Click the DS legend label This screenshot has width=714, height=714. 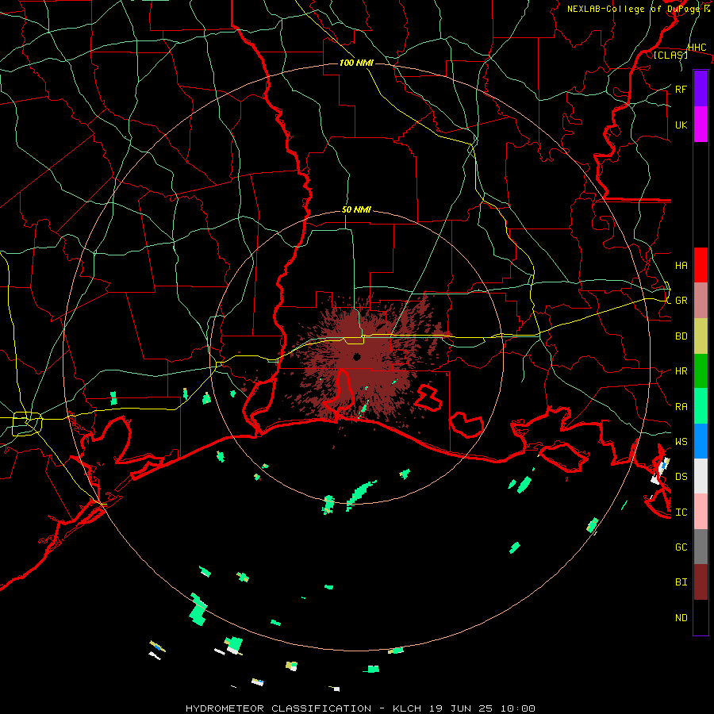[681, 477]
